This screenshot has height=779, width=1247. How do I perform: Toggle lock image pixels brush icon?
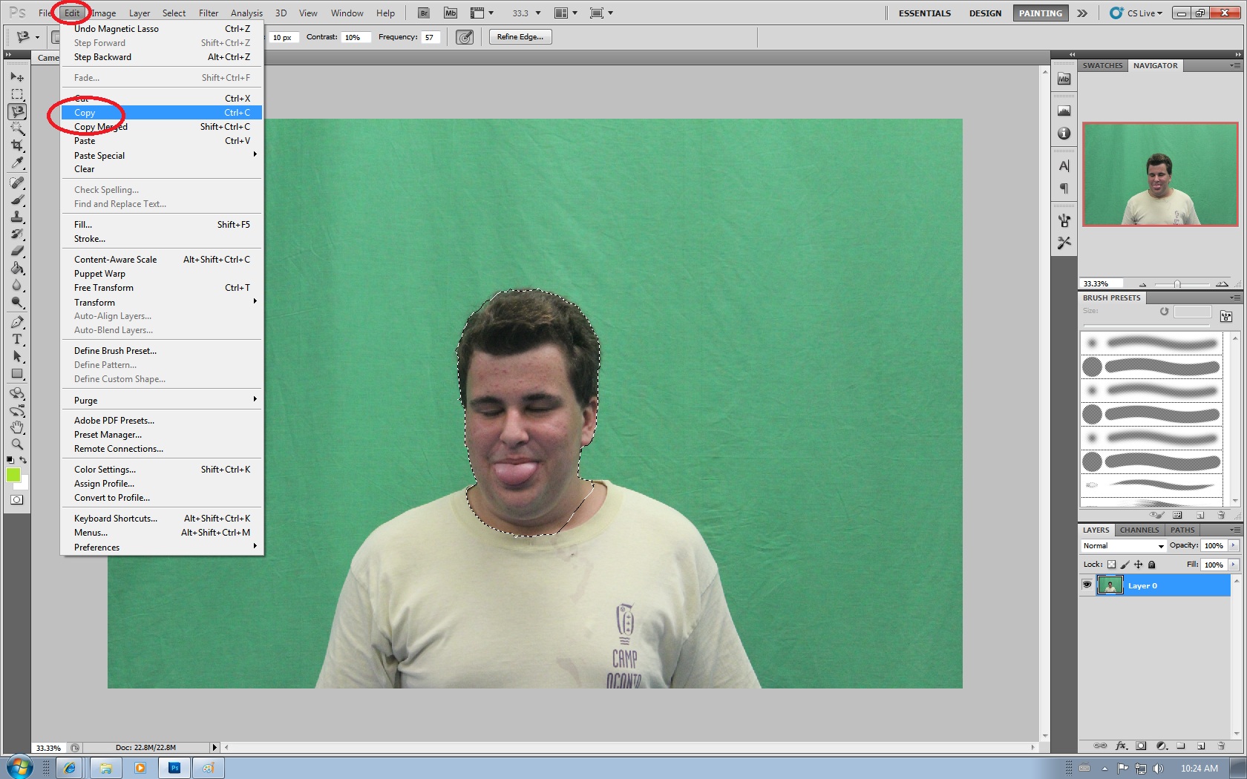(1125, 565)
